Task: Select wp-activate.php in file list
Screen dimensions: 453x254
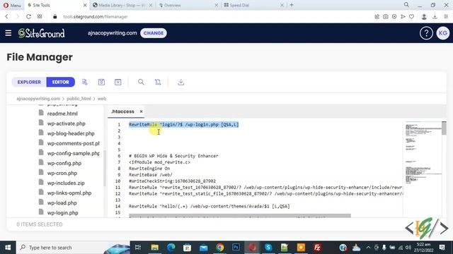Action: (66, 123)
